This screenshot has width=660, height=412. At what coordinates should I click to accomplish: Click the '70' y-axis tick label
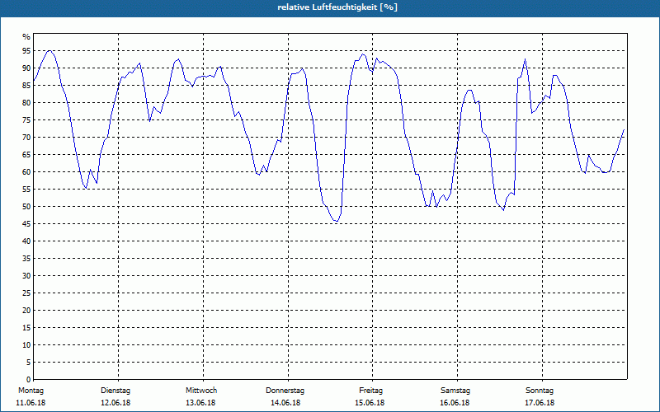[26, 138]
